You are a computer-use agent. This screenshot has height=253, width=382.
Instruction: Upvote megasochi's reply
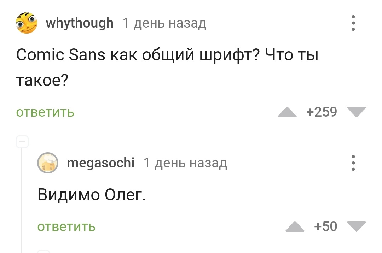295,226
